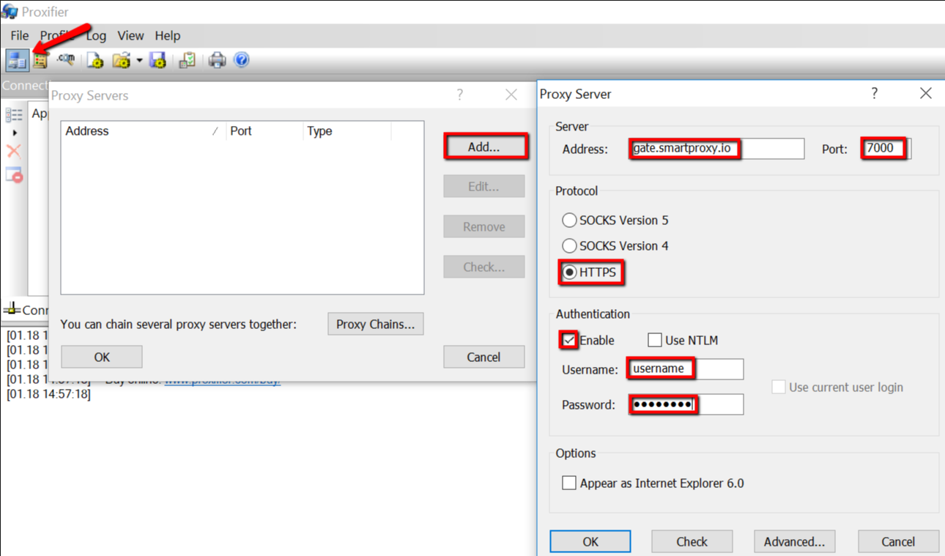Click the help ? of Proxy Server dialog

(875, 93)
